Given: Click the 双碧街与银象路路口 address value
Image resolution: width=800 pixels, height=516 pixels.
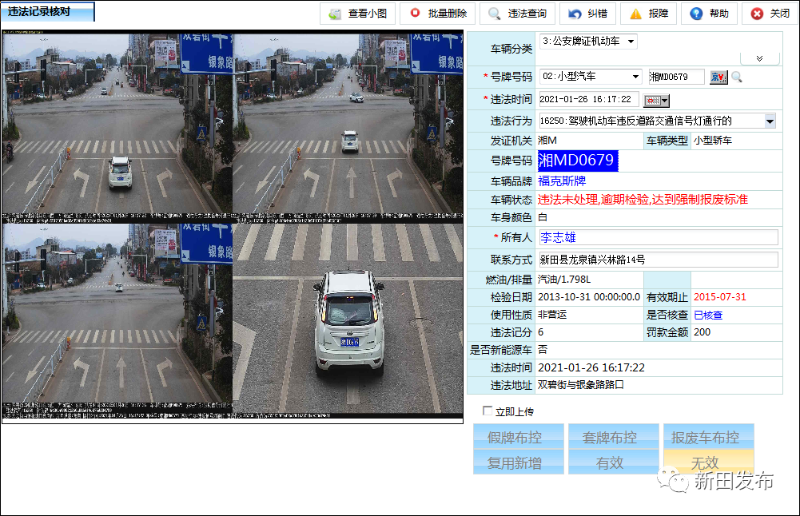Looking at the screenshot, I should [x=580, y=385].
